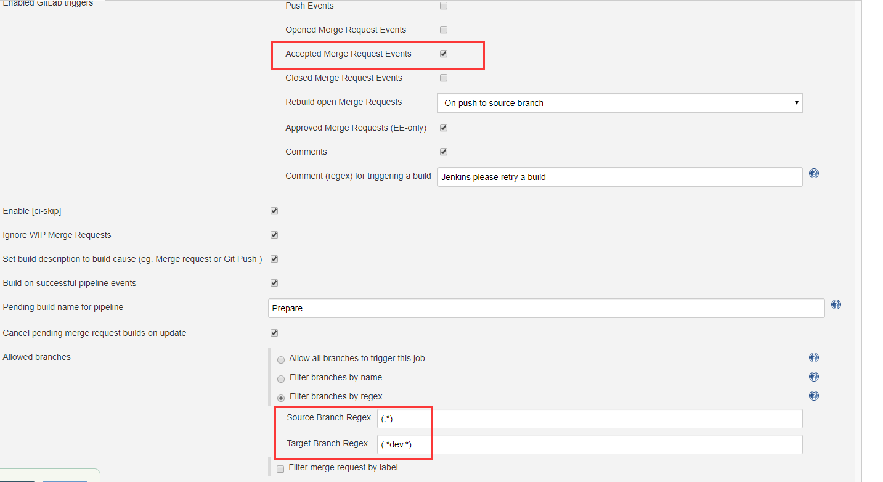Select Allow all branches to trigger radio
Image resolution: width=883 pixels, height=482 pixels.
281,360
